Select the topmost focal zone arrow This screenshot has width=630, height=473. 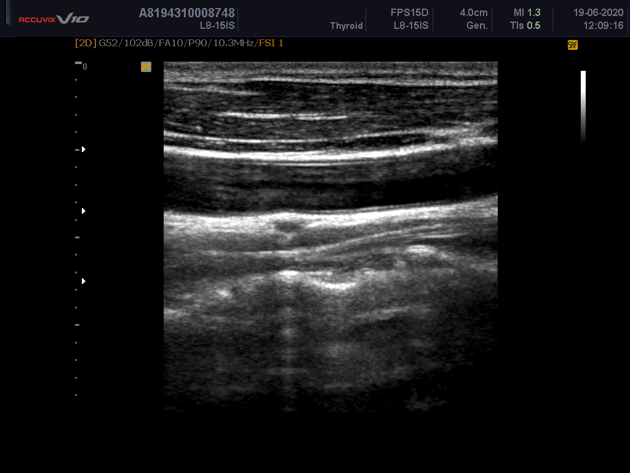pos(83,149)
